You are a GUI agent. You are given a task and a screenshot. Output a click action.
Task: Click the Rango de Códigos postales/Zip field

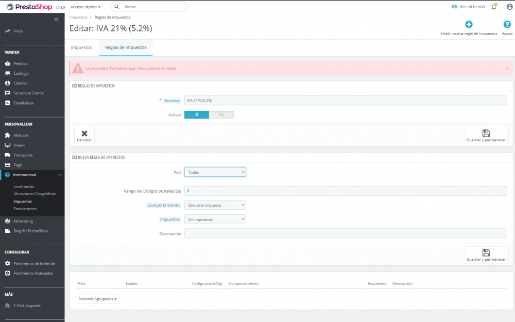[x=346, y=191]
